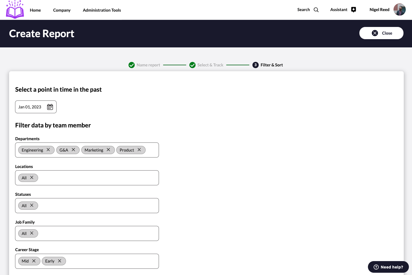Remove the Early career stage tag
The height and width of the screenshot is (275, 412).
(x=60, y=261)
